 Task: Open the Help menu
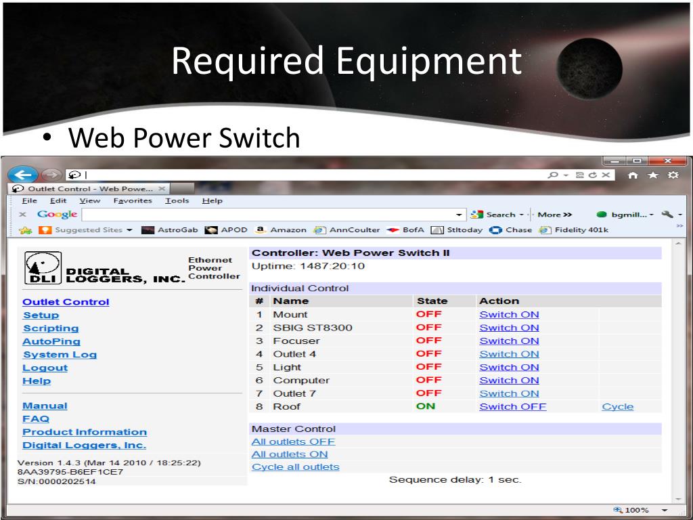(212, 200)
